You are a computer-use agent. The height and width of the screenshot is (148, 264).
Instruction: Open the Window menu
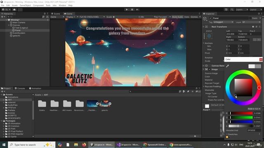click(x=62, y=5)
